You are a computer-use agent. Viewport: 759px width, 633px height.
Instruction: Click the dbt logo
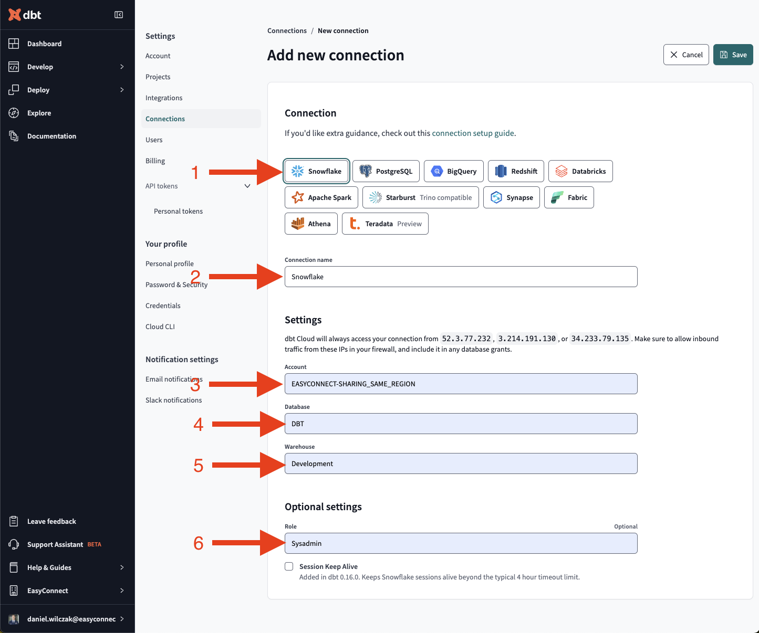tap(25, 15)
